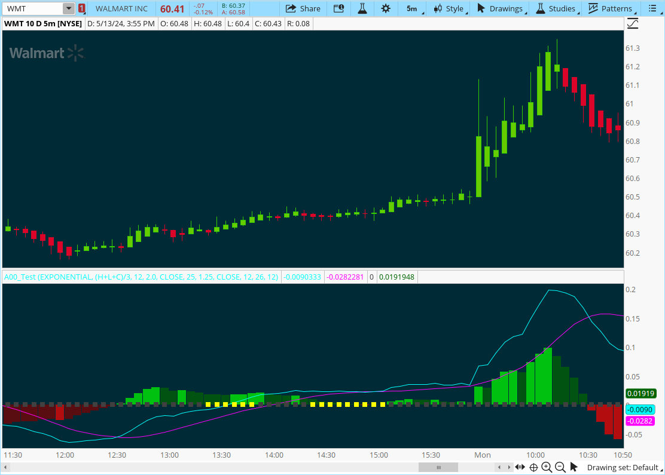Click magenta study value -0.0282281

[345, 277]
